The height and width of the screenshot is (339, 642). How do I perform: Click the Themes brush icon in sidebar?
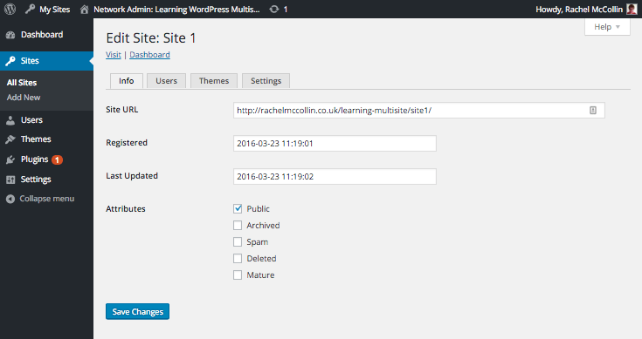point(10,139)
